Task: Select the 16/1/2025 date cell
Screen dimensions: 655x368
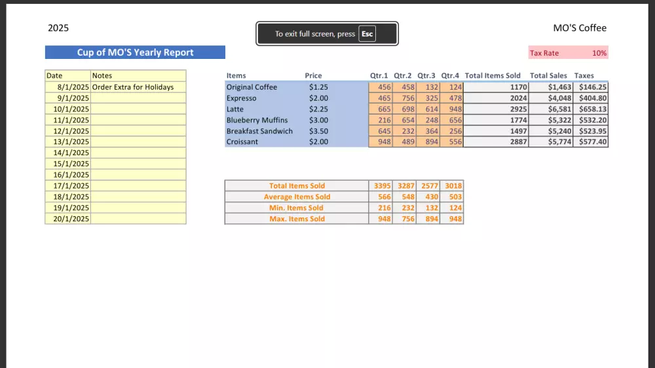Action: pos(67,175)
